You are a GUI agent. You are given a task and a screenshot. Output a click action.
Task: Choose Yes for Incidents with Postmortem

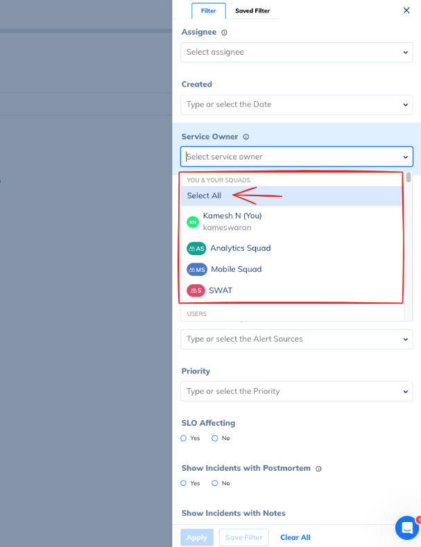[184, 483]
